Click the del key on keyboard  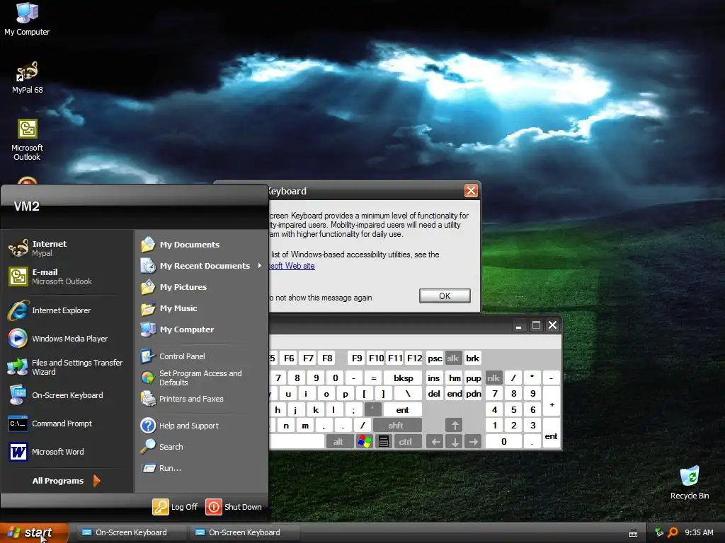(434, 394)
